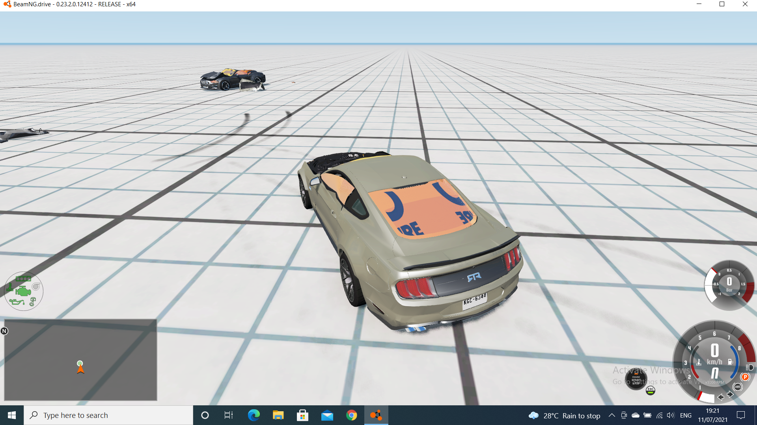The width and height of the screenshot is (757, 425).
Task: Open Task View on taskbar
Action: [229, 415]
